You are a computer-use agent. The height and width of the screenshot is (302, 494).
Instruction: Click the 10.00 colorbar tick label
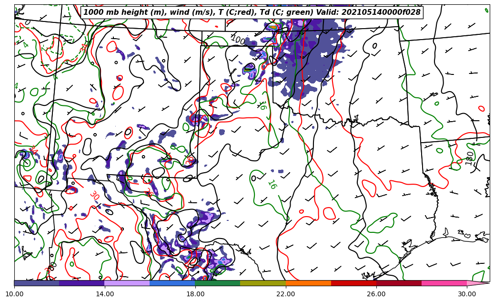click(14, 294)
